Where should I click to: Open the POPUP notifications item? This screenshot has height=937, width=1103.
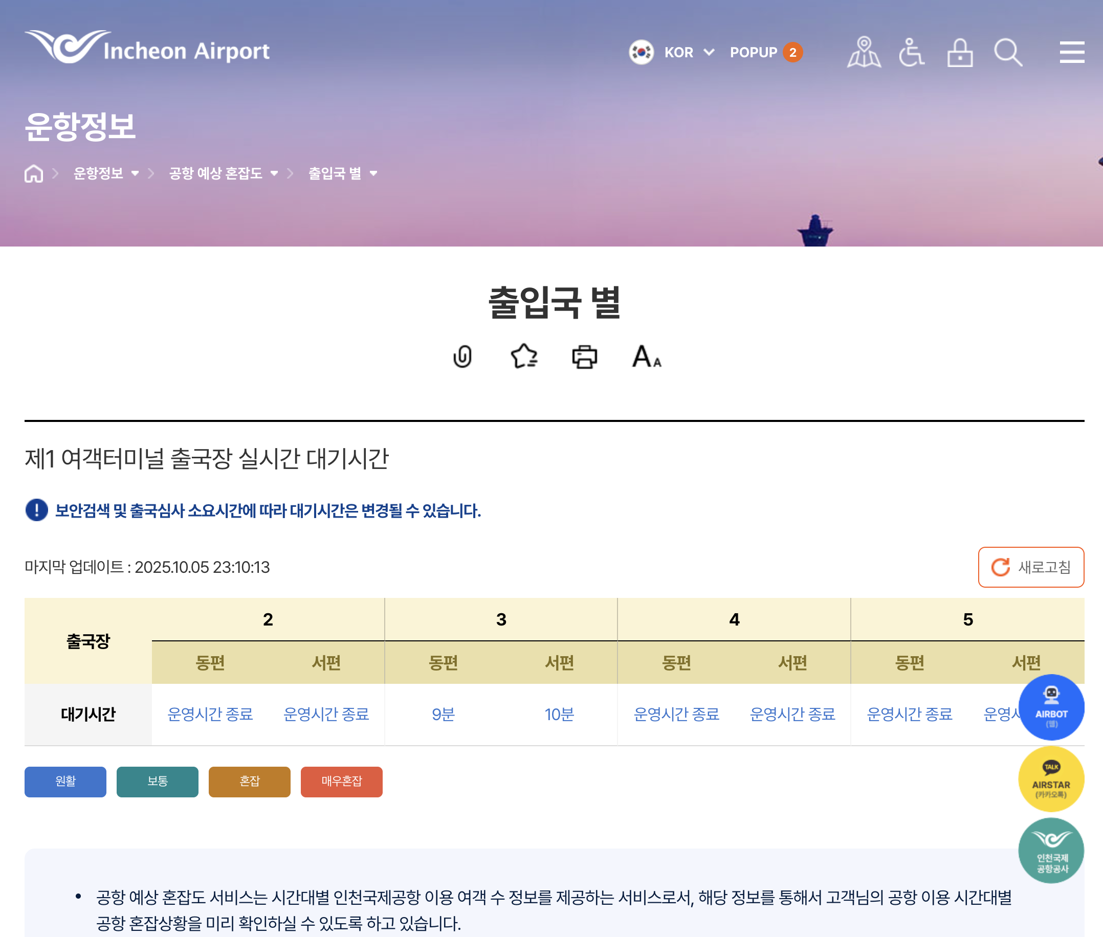[766, 52]
